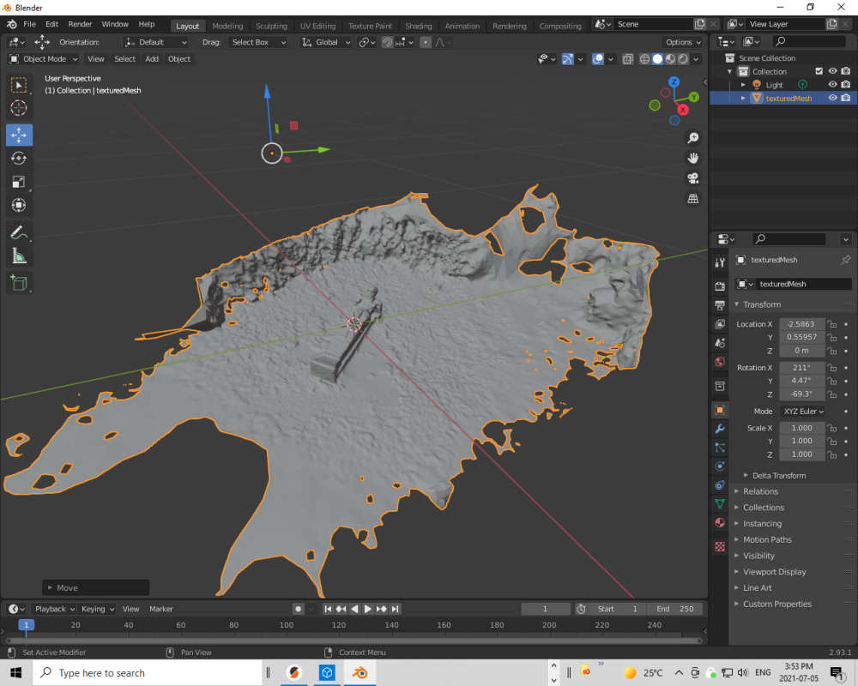Switch to the Sculpting workspace tab
Screen dimensions: 858x686
point(270,26)
